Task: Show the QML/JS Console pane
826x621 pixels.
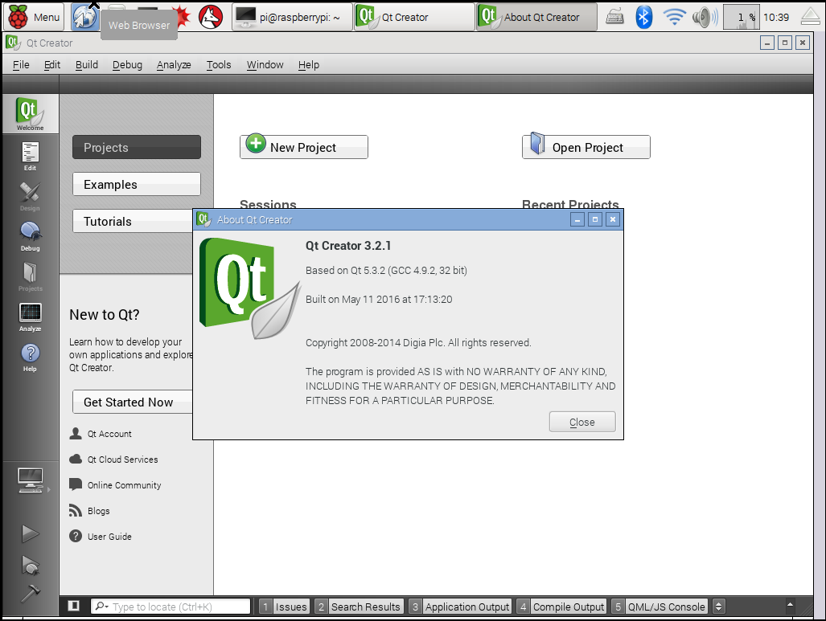Action: click(x=660, y=607)
